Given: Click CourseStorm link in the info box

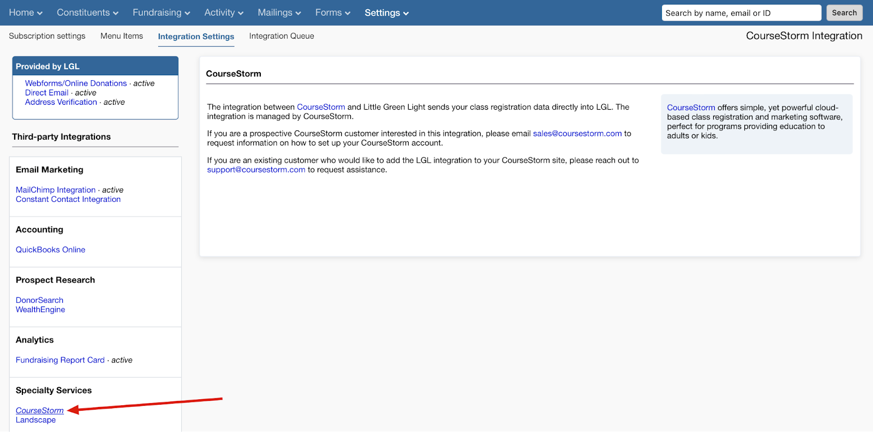Looking at the screenshot, I should 691,107.
